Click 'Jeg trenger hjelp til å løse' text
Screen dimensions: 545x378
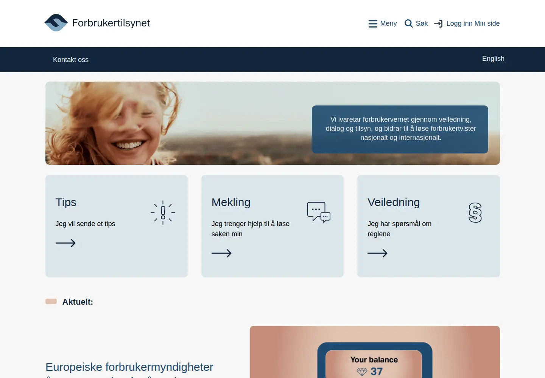tap(251, 224)
